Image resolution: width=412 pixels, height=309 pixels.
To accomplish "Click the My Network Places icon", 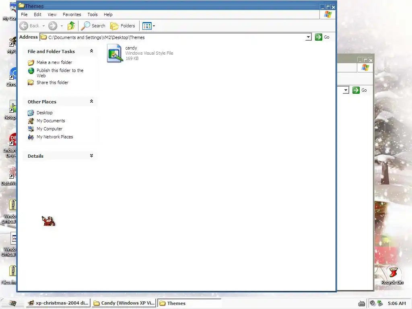I will pos(31,137).
